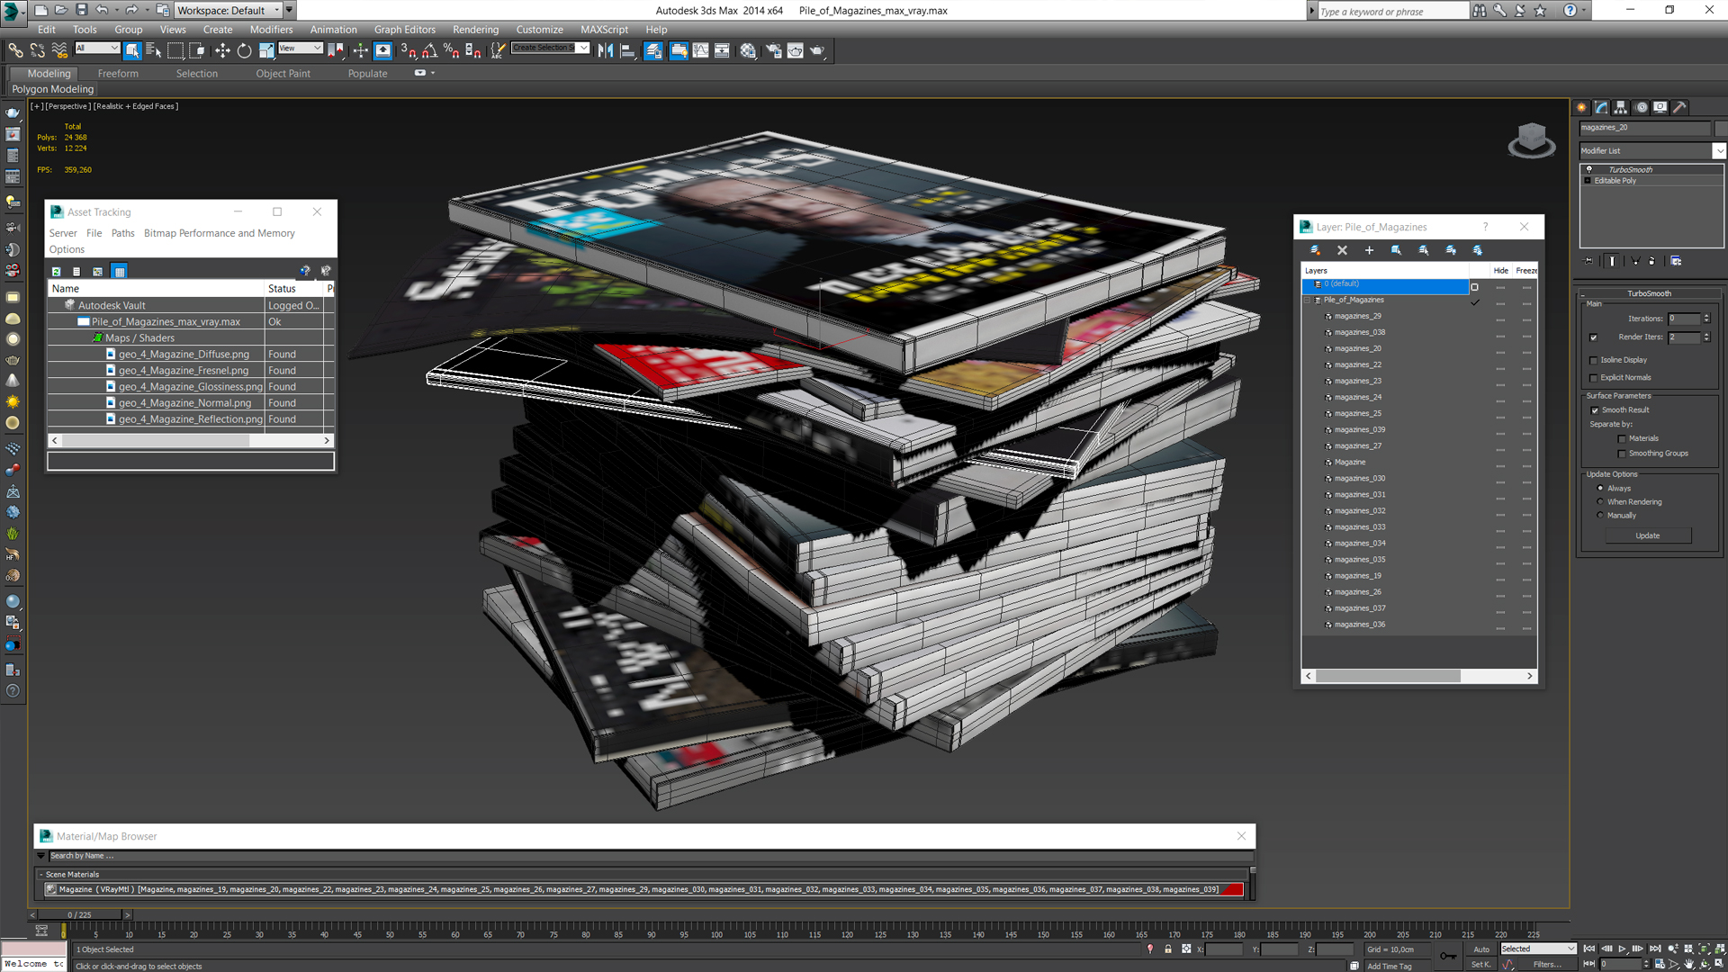Viewport: 1728px width, 972px height.
Task: Toggle Smooth Result checkbox
Action: coord(1595,410)
